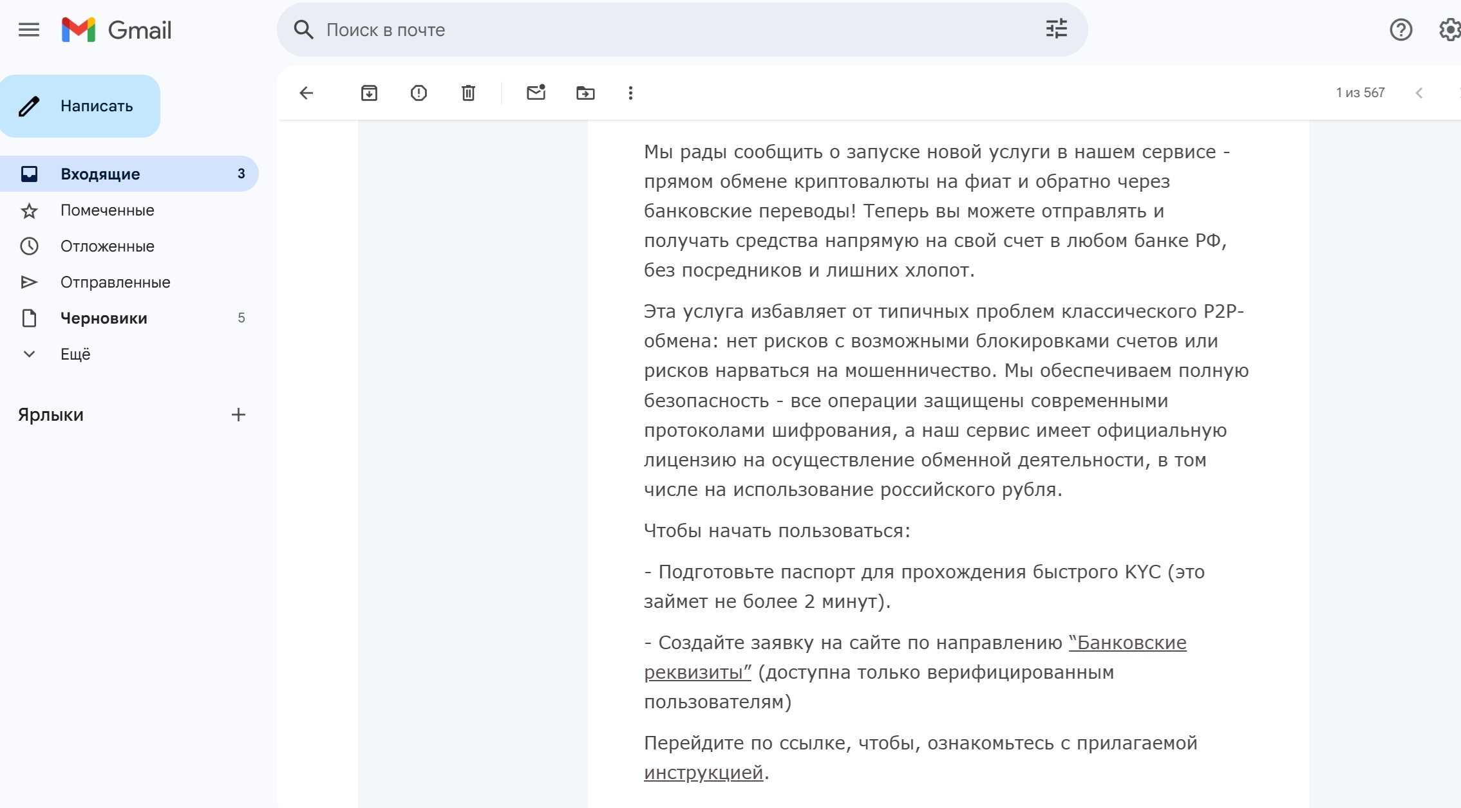Screen dimensions: 1461x808
Task: Open the Черновики folder
Action: tap(104, 318)
